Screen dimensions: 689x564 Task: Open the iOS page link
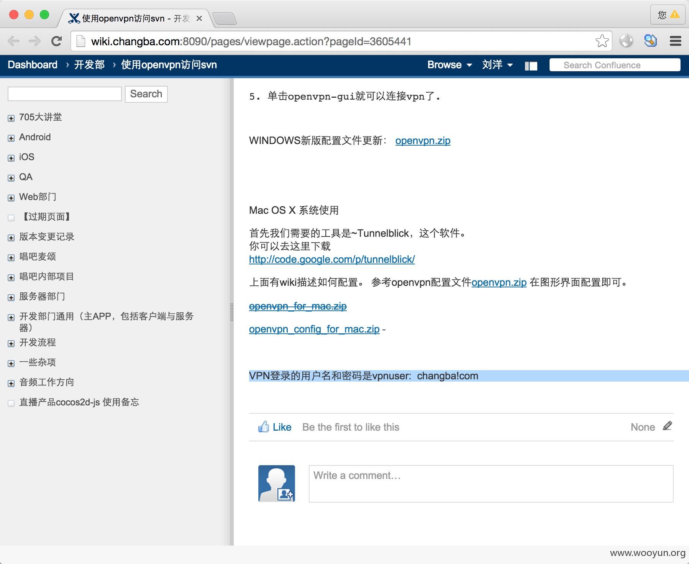point(27,157)
